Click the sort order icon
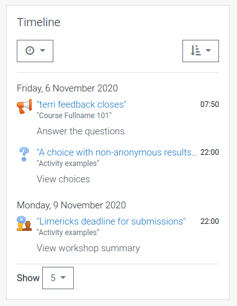The height and width of the screenshot is (306, 237). 195,50
